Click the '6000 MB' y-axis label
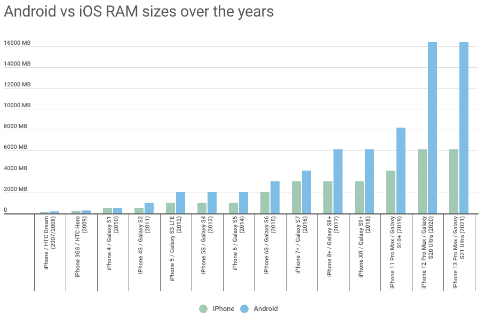Image resolution: width=485 pixels, height=319 pixels. point(15,147)
